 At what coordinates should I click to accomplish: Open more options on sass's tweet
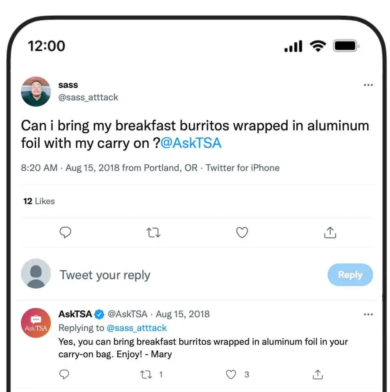point(368,85)
